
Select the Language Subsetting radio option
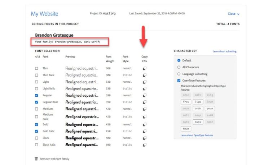179,74
